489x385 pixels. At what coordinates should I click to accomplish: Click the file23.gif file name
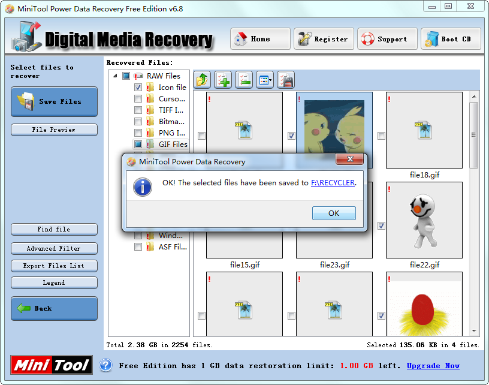tap(334, 265)
